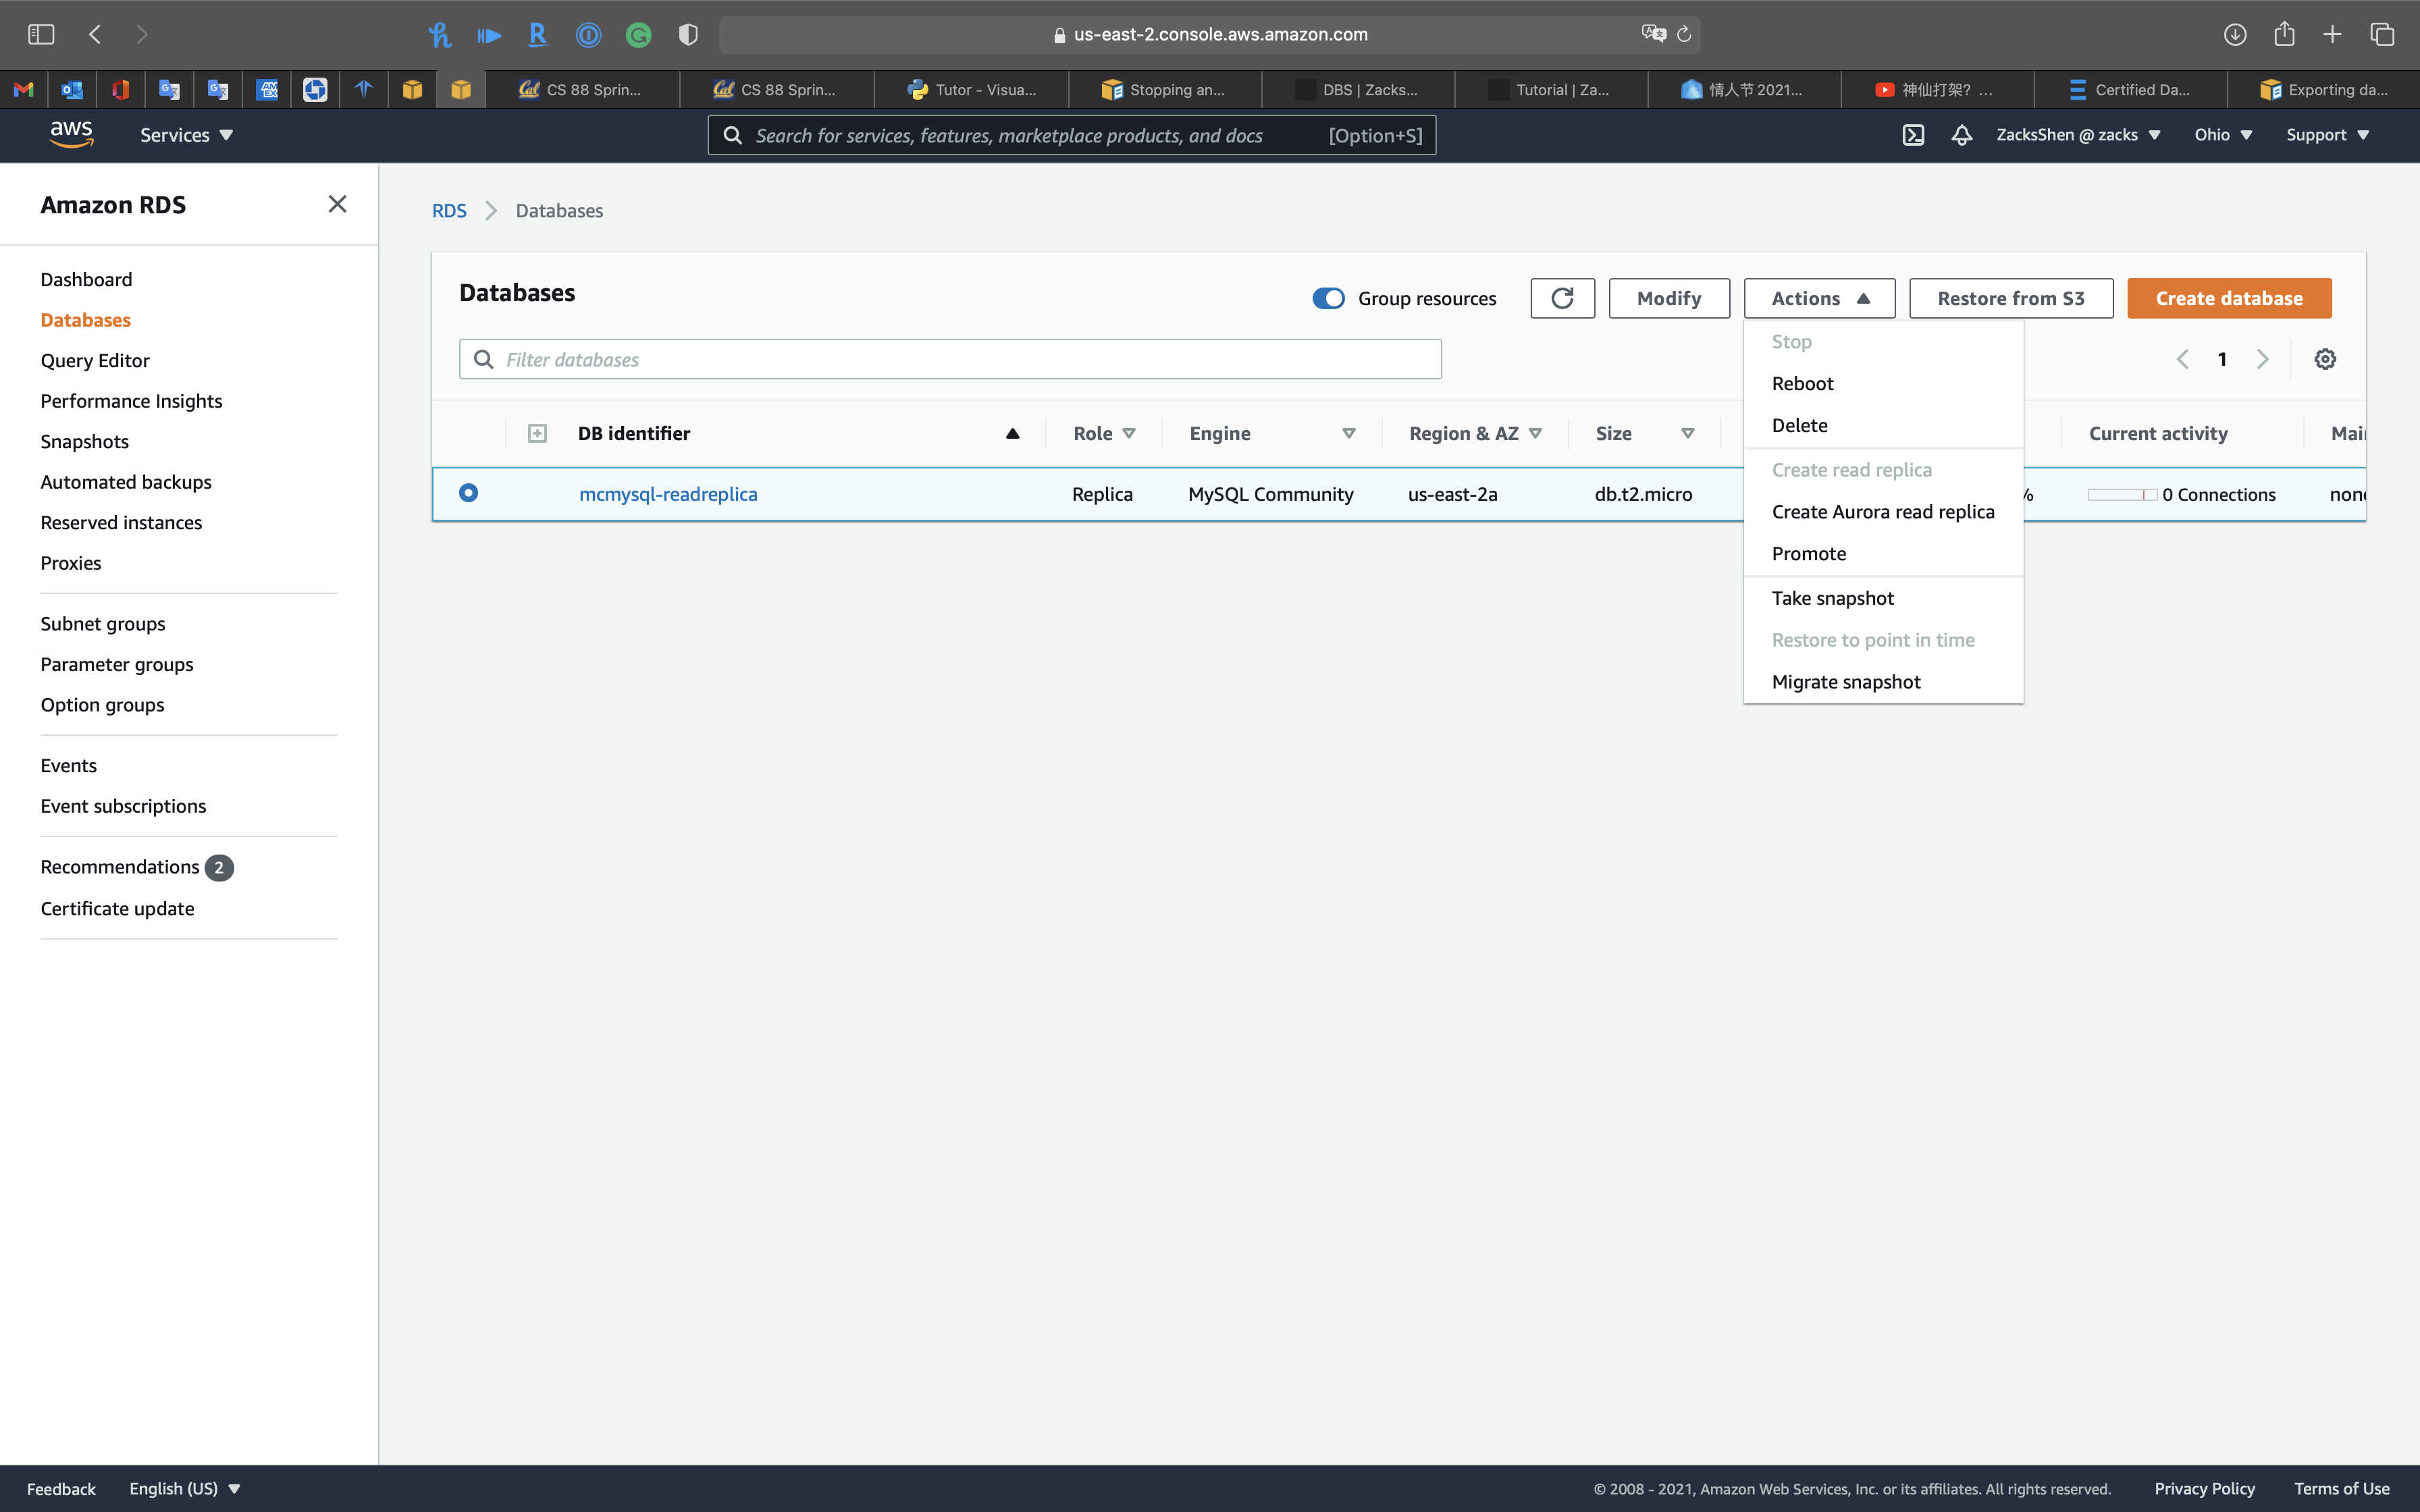
Task: Click the AWS logo home icon
Action: 71,134
